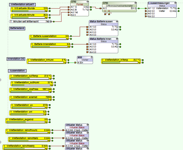Screen dimensions: 183x150
Task: Click the 1007 hpa value of Wetterstation_AbsPress
Action: click(x=47, y=89)
